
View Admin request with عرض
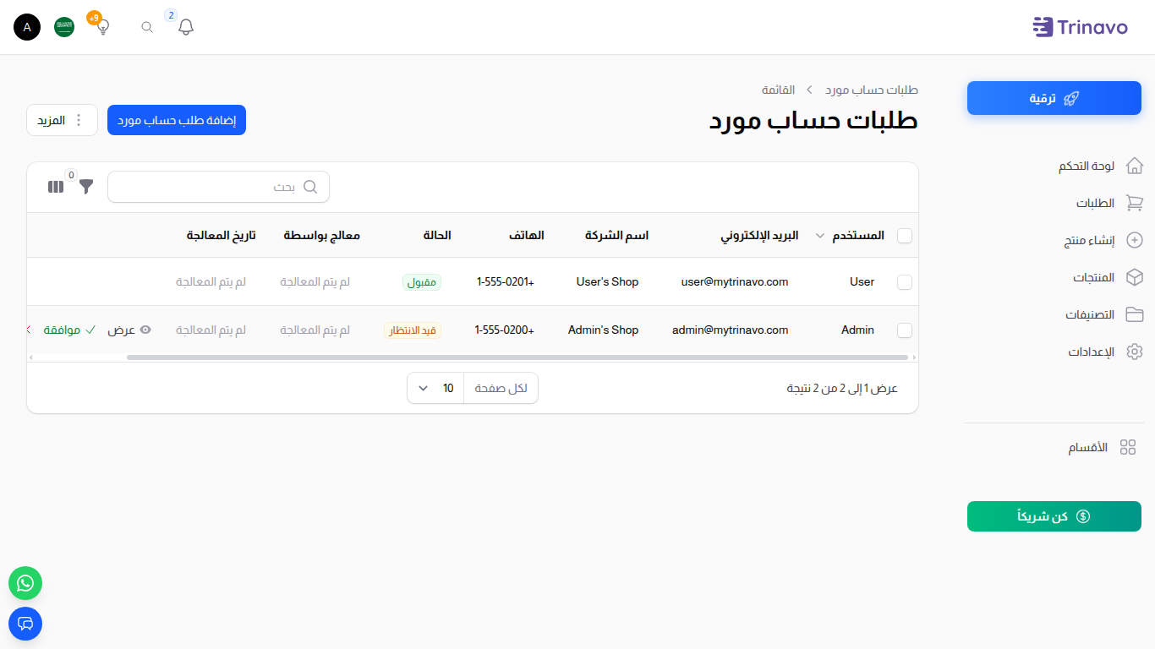pyautogui.click(x=129, y=330)
